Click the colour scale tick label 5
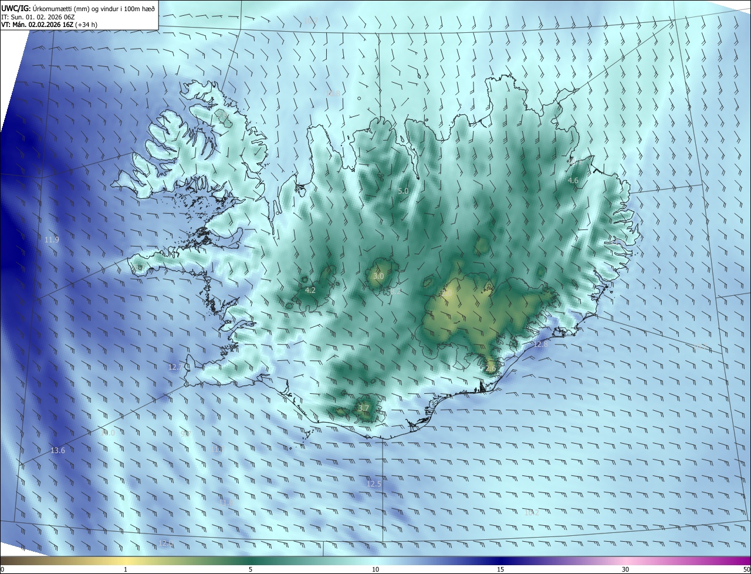The height and width of the screenshot is (574, 751). click(x=251, y=569)
